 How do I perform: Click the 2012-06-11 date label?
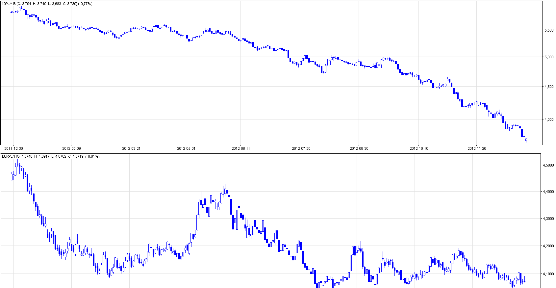(x=241, y=148)
